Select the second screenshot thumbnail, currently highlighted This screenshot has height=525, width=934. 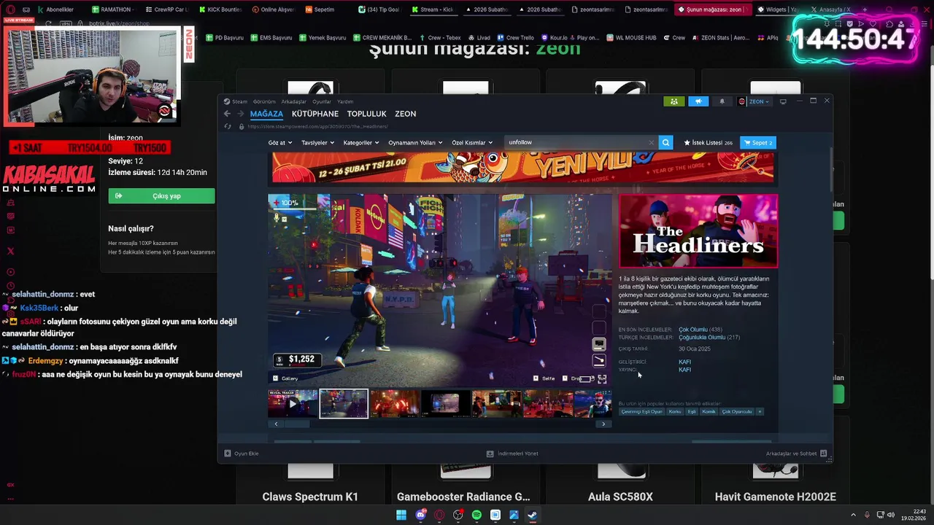pyautogui.click(x=344, y=403)
